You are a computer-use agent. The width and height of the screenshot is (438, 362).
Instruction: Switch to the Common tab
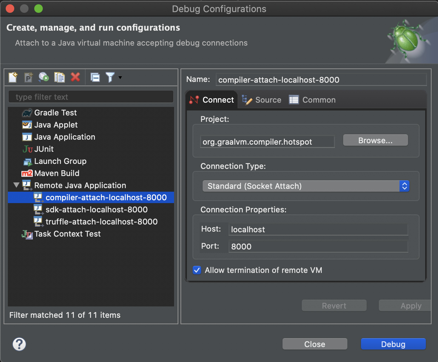tap(312, 100)
